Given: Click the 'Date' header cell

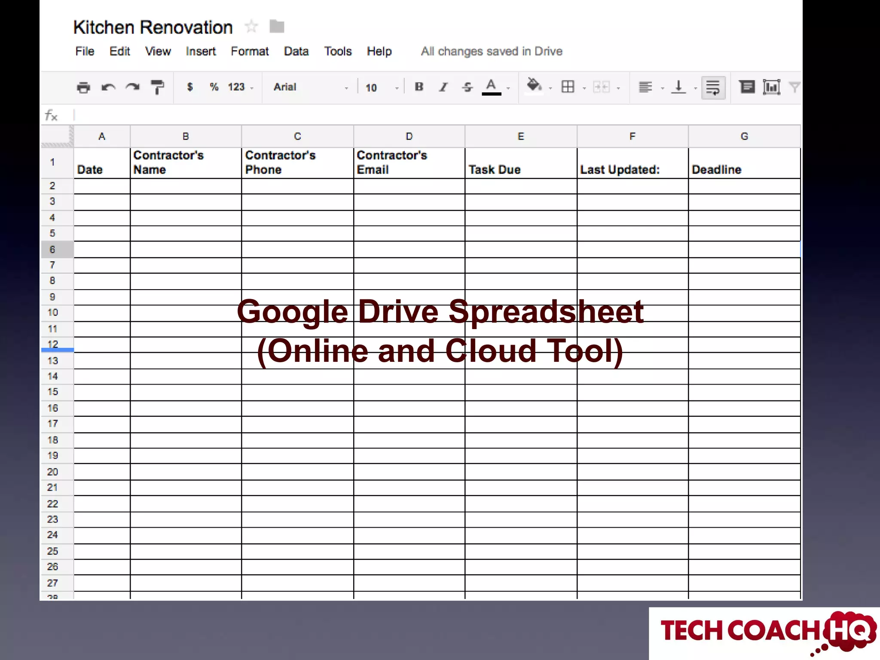Looking at the screenshot, I should 102,163.
